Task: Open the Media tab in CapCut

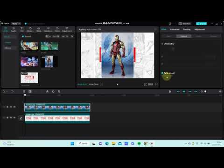Action: click(x=5, y=29)
